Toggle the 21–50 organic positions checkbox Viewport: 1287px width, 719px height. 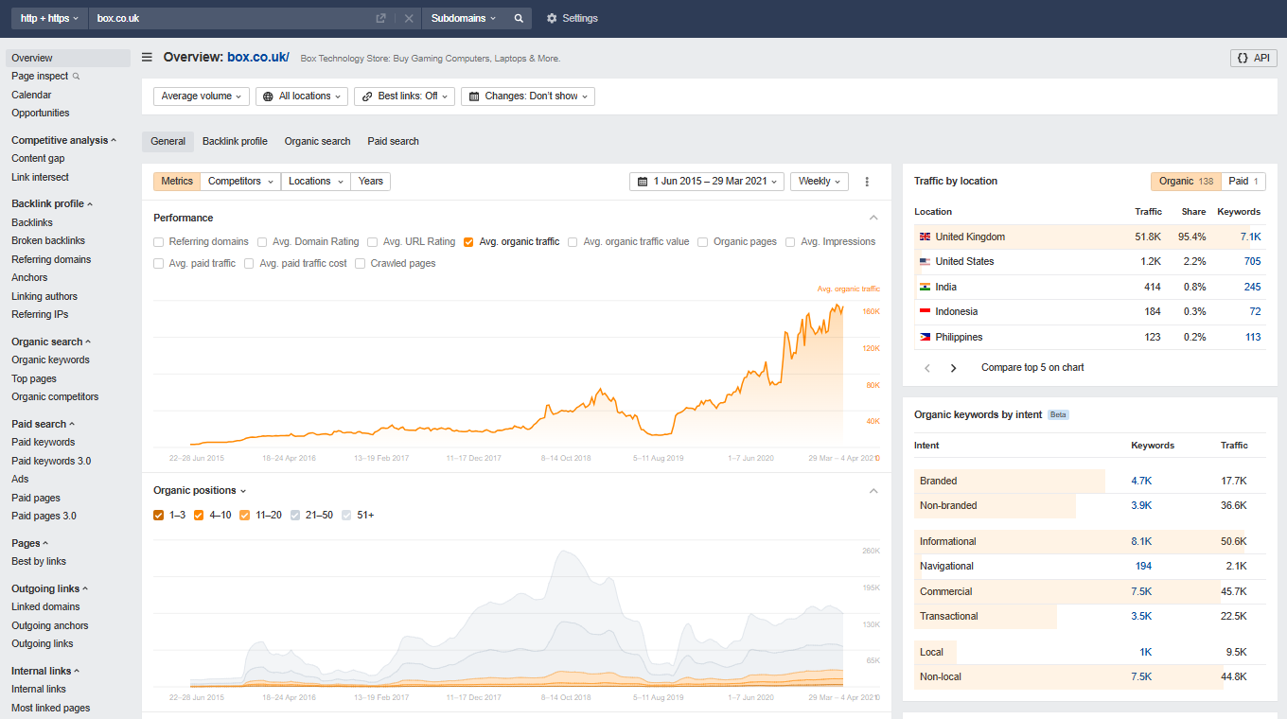pos(296,516)
